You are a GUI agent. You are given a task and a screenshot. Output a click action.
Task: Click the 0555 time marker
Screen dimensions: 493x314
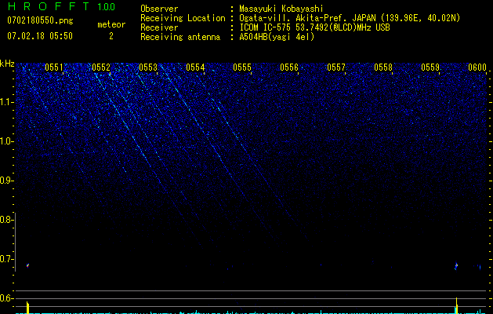(x=242, y=68)
